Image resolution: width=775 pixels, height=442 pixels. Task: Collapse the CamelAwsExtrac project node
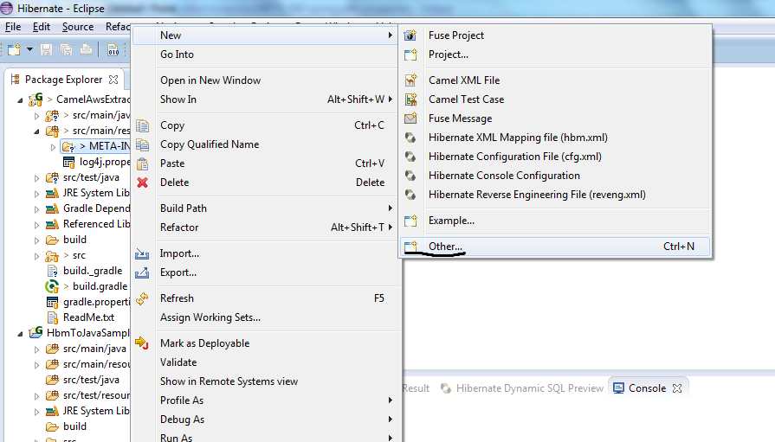point(20,100)
